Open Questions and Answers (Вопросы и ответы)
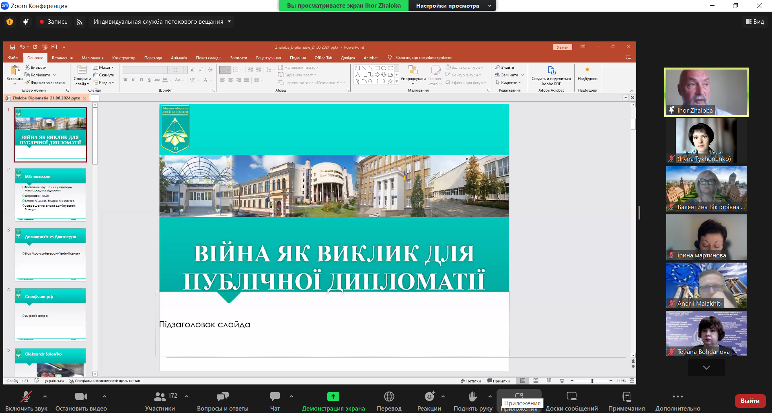 click(223, 401)
